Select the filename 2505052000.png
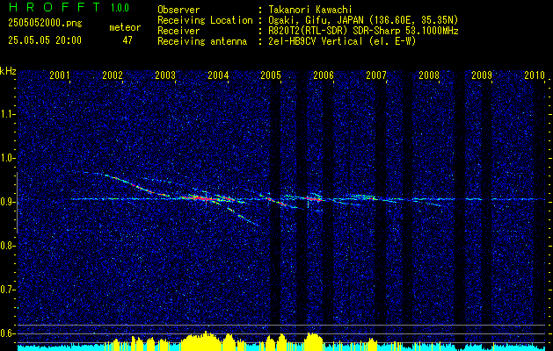Viewport: 553px width, 351px height. tap(45, 24)
